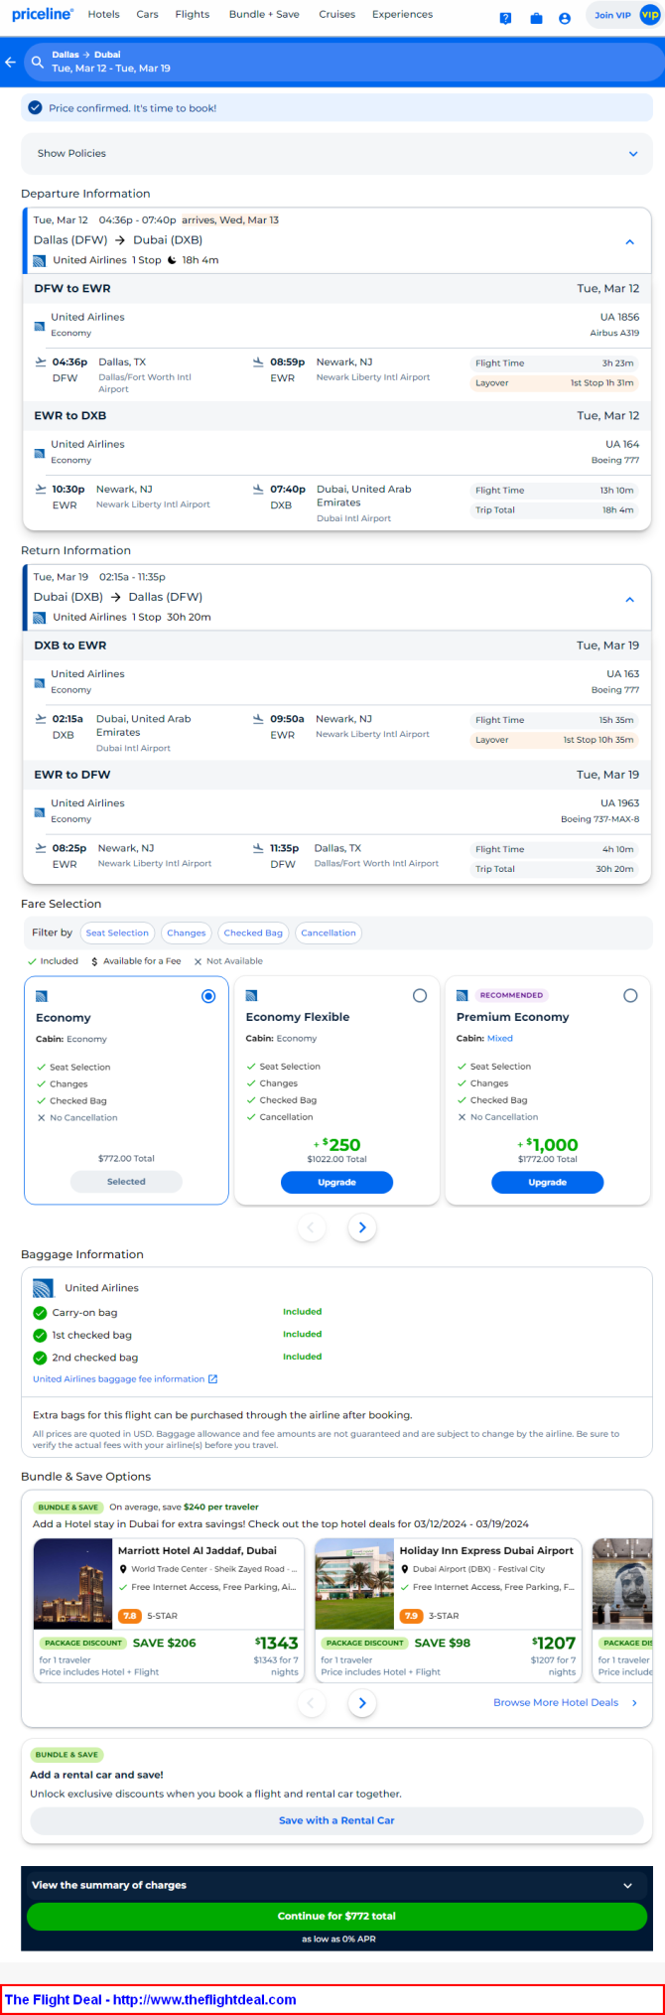This screenshot has height=2015, width=665.
Task: Click the Mixed cabin link in Premium Economy
Action: 500,1039
